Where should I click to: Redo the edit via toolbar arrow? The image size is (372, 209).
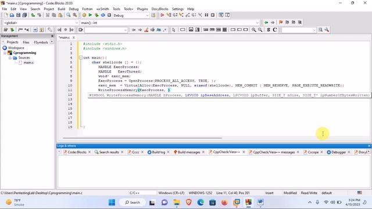coord(39,15)
